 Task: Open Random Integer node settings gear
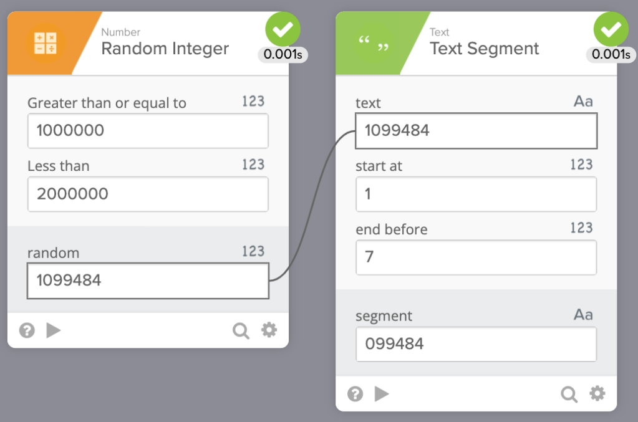[x=269, y=330]
